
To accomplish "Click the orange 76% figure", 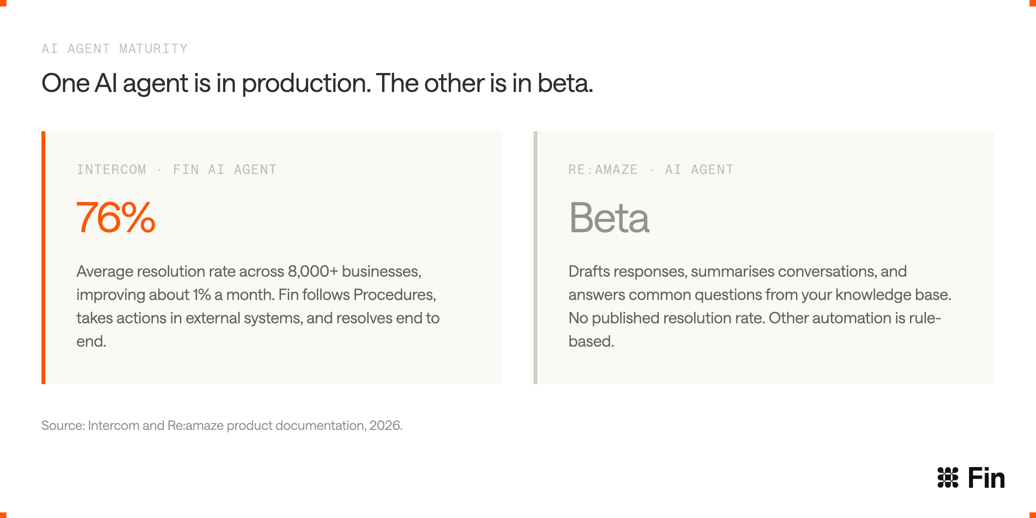I will pyautogui.click(x=116, y=217).
